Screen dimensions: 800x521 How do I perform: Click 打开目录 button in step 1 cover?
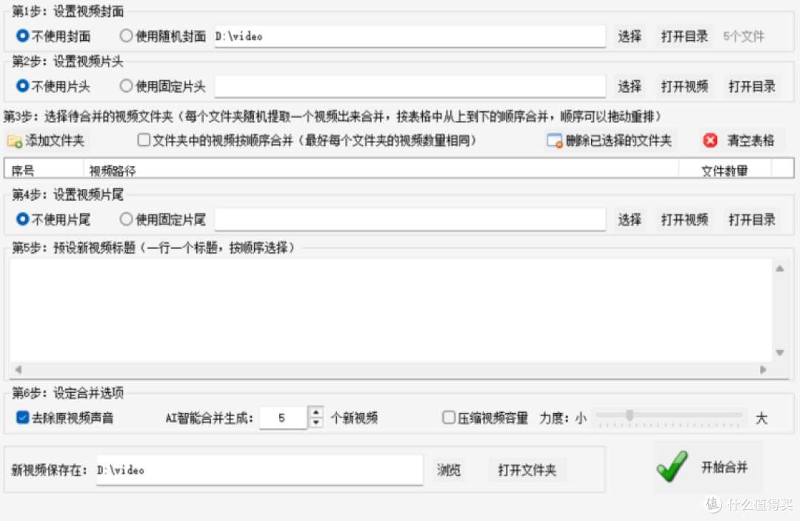click(x=684, y=36)
